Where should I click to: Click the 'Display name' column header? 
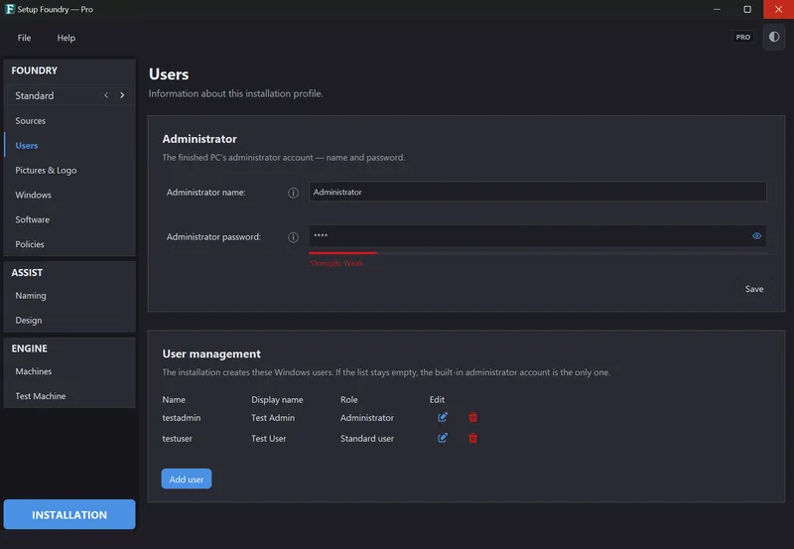(277, 400)
